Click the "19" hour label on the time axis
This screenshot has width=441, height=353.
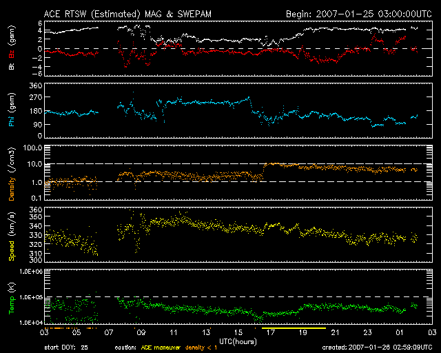tap(303, 332)
